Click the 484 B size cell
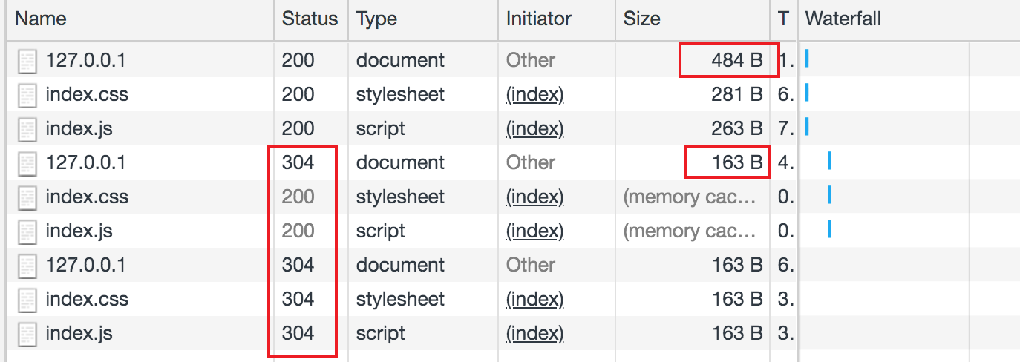The image size is (1020, 362). [736, 61]
